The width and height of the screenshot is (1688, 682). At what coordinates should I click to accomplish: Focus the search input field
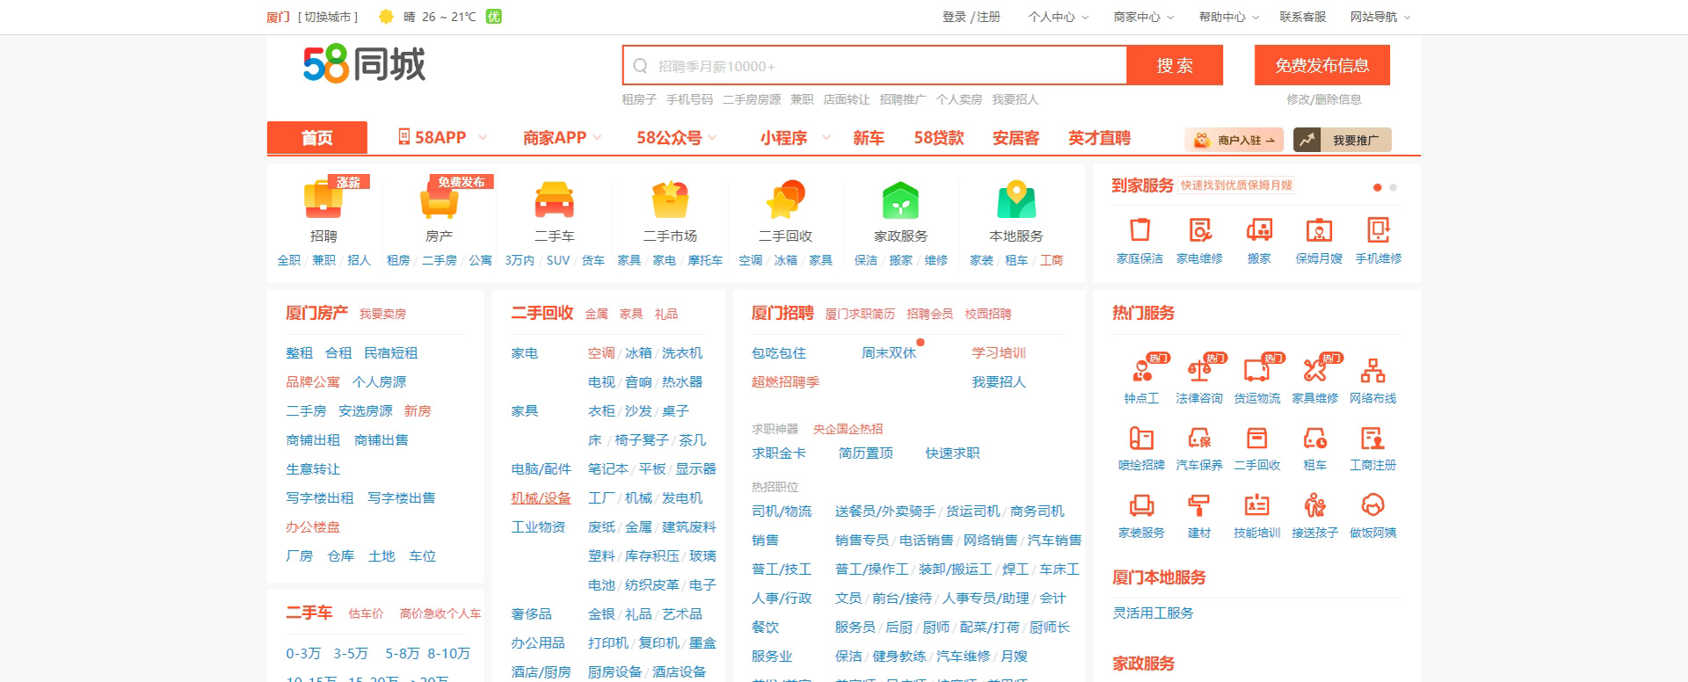tap(875, 65)
